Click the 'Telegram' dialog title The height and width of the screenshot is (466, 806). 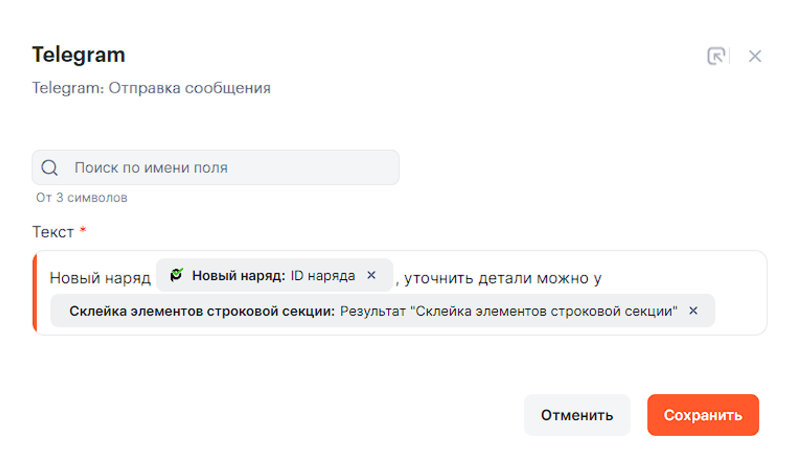pos(79,55)
